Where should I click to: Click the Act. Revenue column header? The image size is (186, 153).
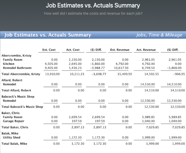click(x=146, y=50)
